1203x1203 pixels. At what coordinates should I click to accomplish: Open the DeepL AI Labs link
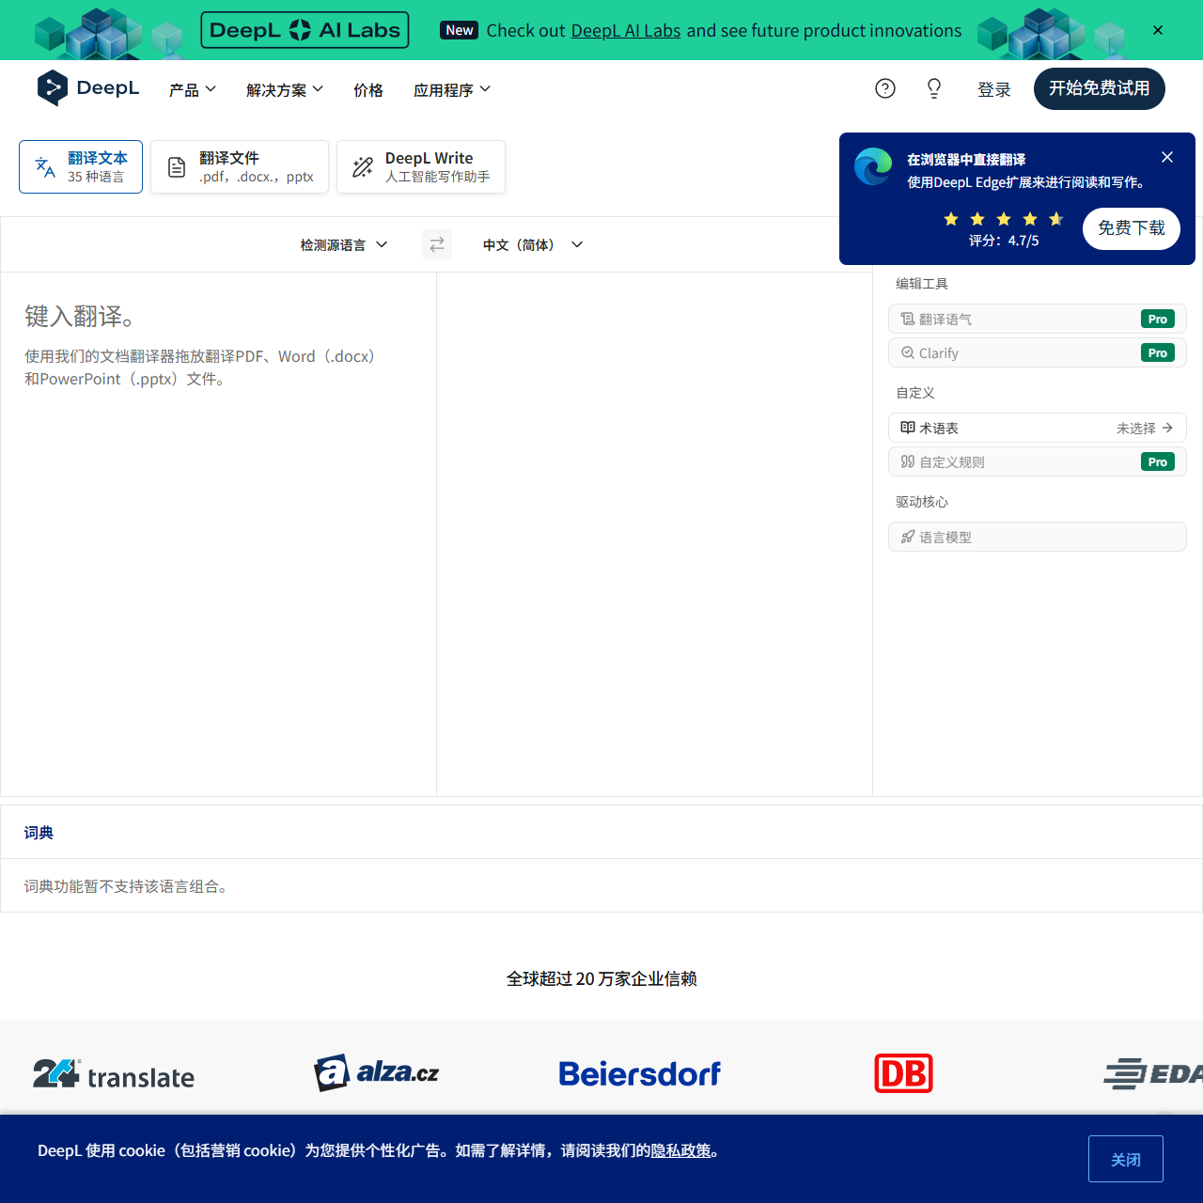coord(625,31)
